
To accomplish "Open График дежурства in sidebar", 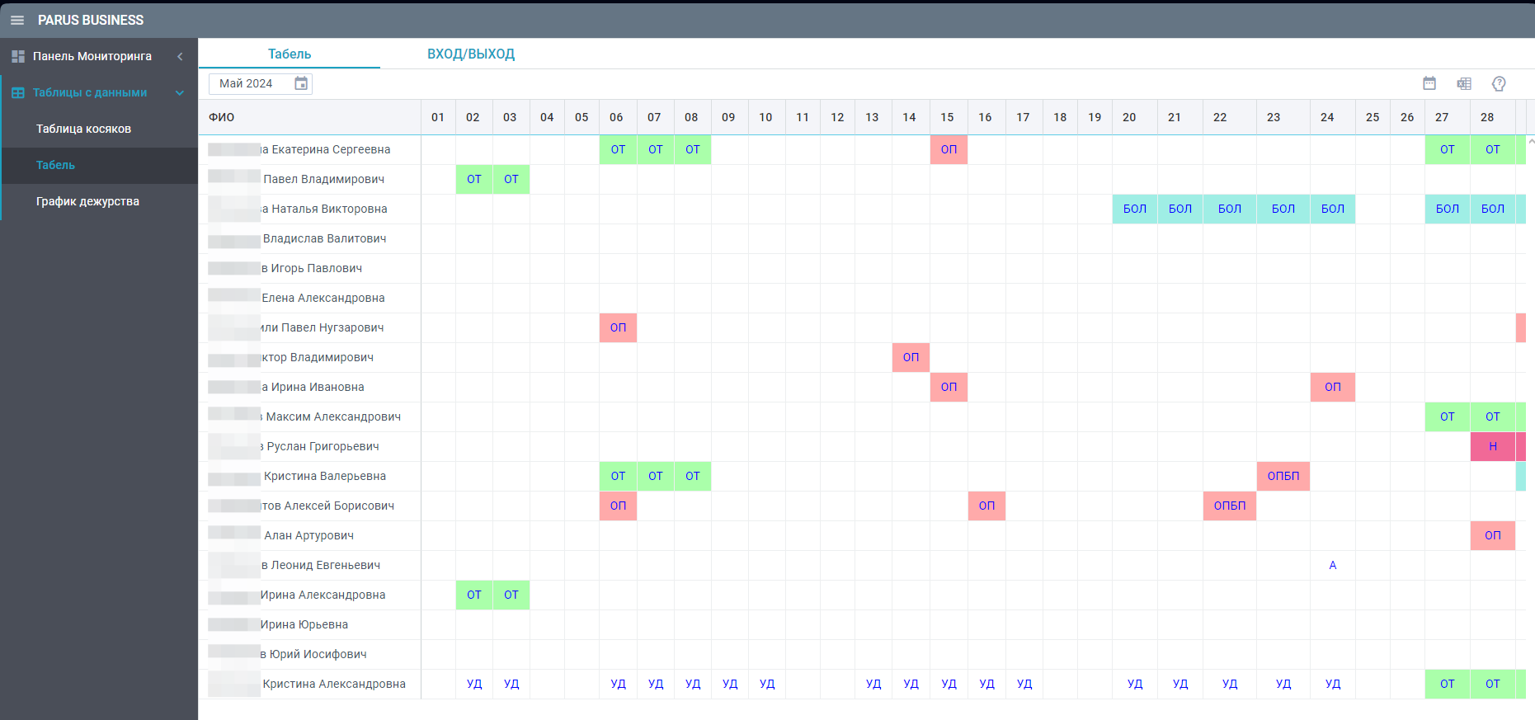I will (x=87, y=201).
